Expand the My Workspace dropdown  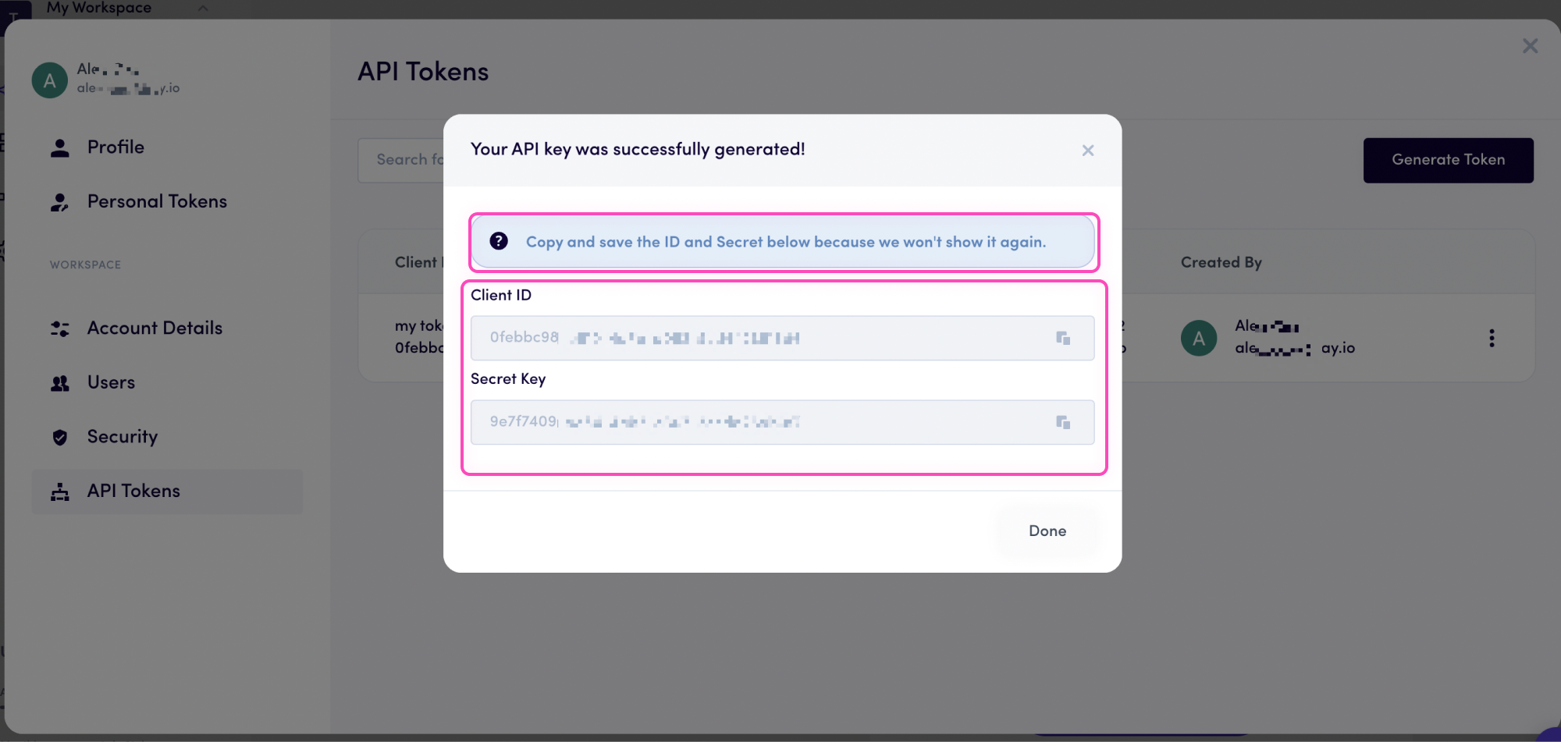(x=202, y=9)
